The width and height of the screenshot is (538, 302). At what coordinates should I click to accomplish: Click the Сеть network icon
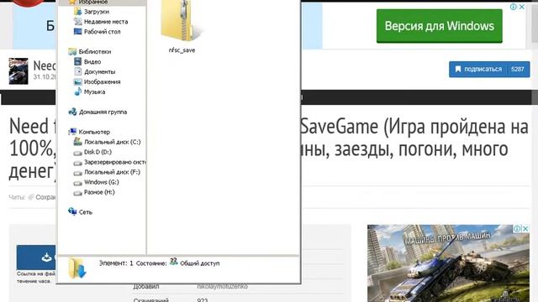(72, 211)
